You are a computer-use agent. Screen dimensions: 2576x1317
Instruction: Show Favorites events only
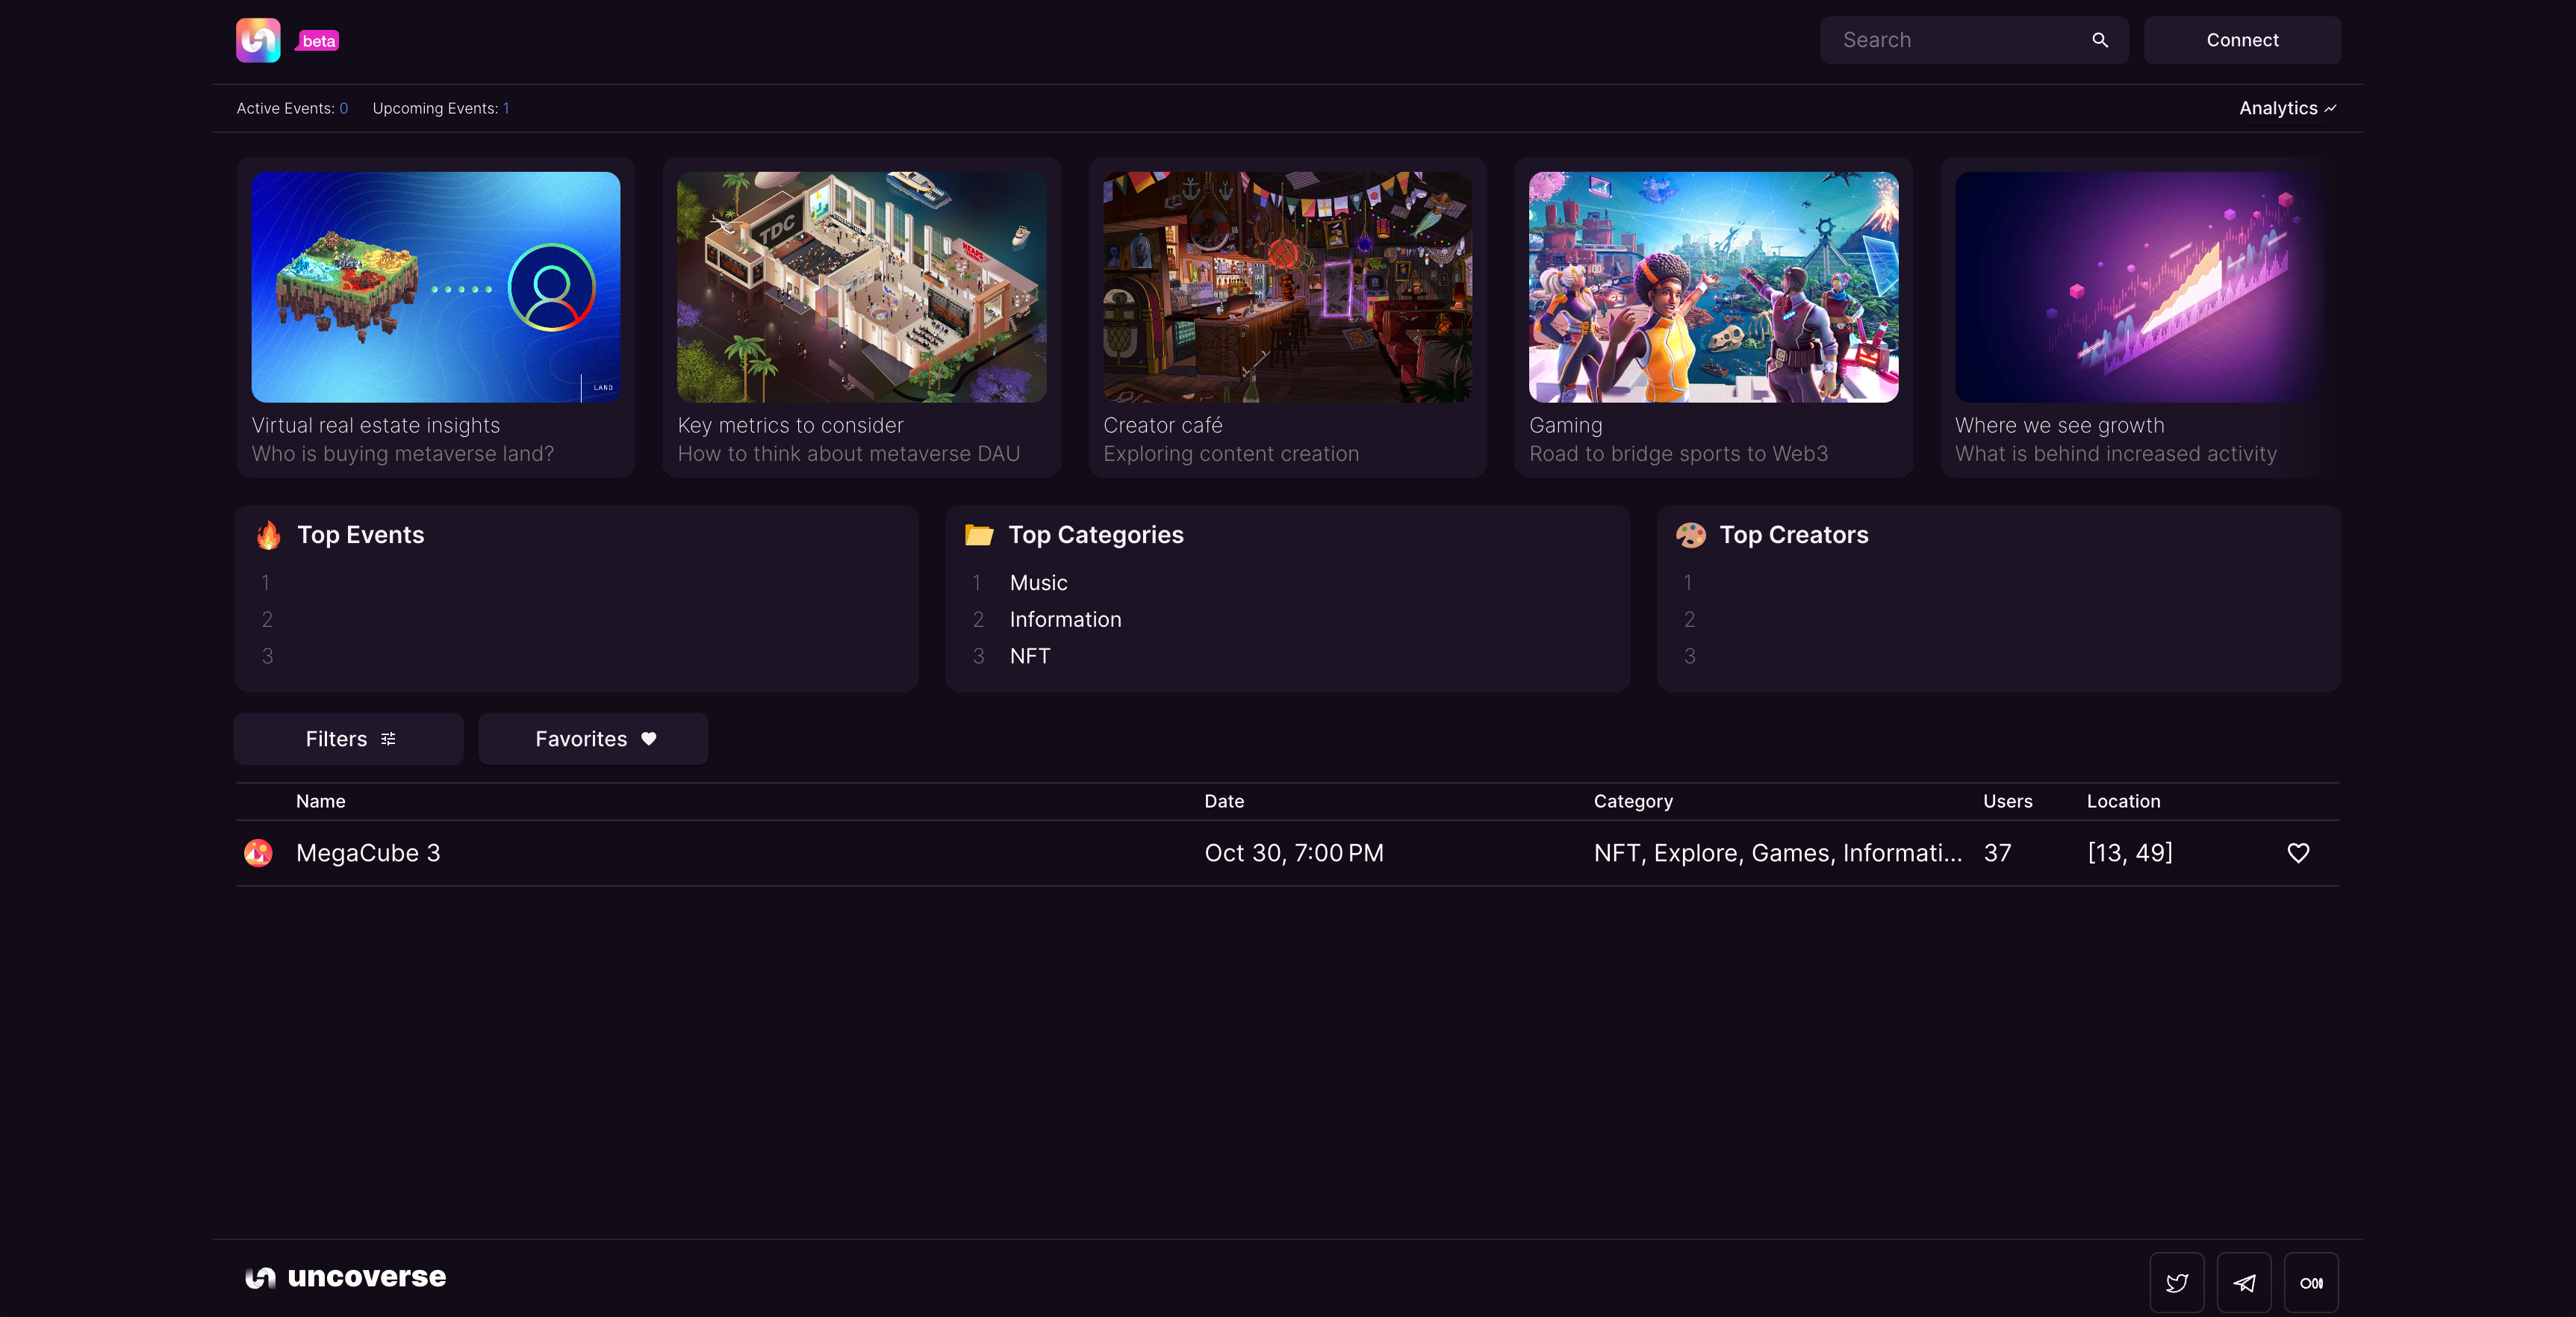coord(593,739)
